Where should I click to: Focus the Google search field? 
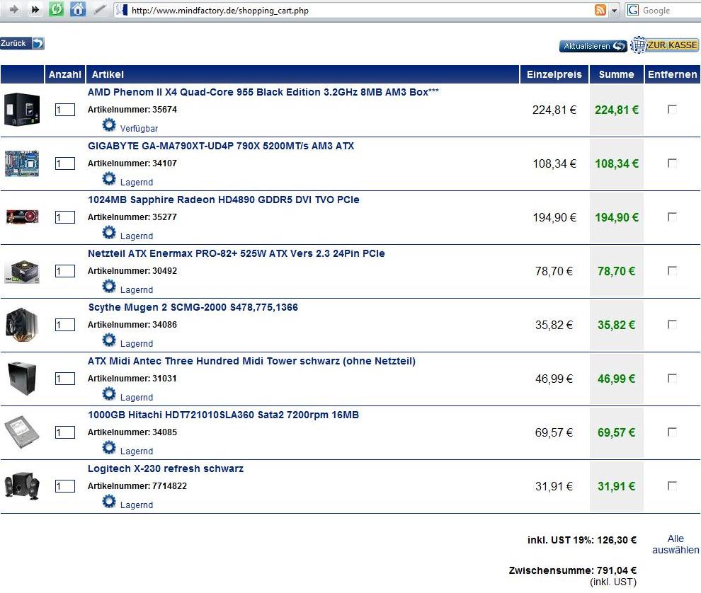coord(671,11)
